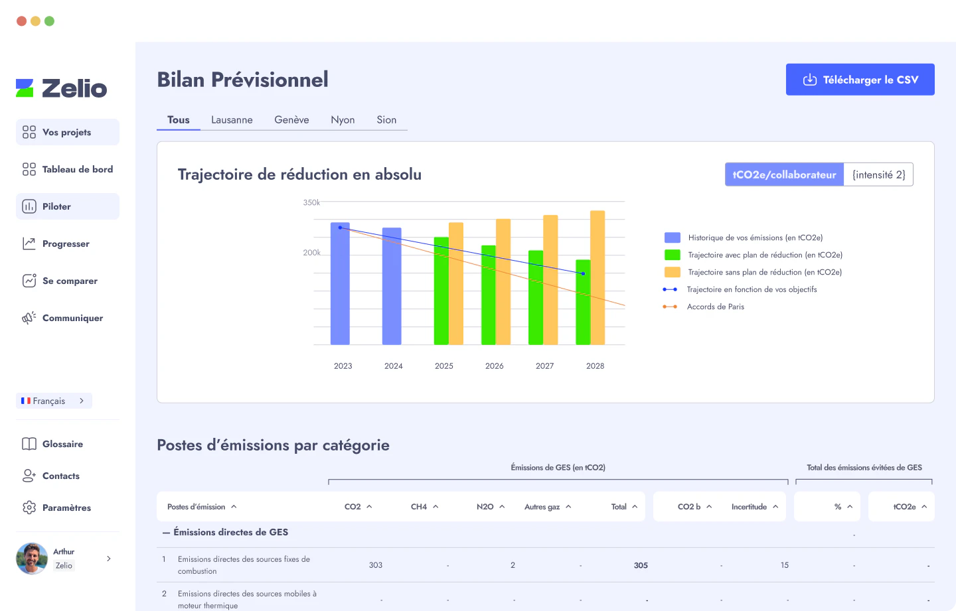
Task: Open Paramètres via the gear icon
Action: tap(29, 508)
